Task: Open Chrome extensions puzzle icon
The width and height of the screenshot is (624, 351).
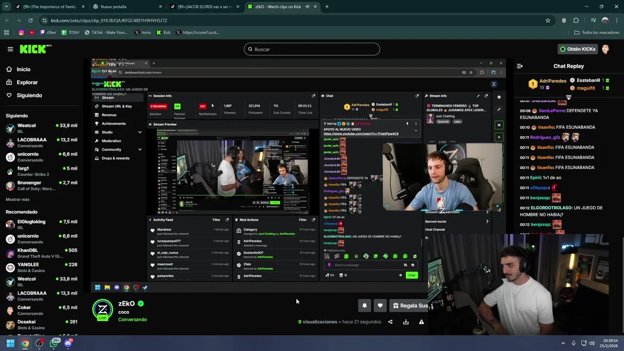Action: (576, 20)
